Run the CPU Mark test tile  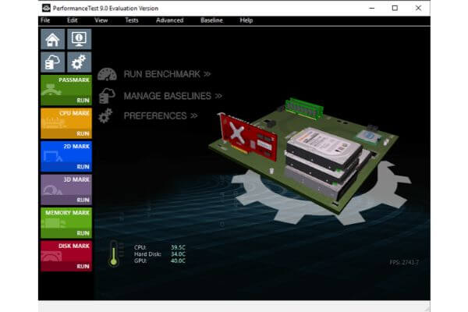(x=66, y=123)
